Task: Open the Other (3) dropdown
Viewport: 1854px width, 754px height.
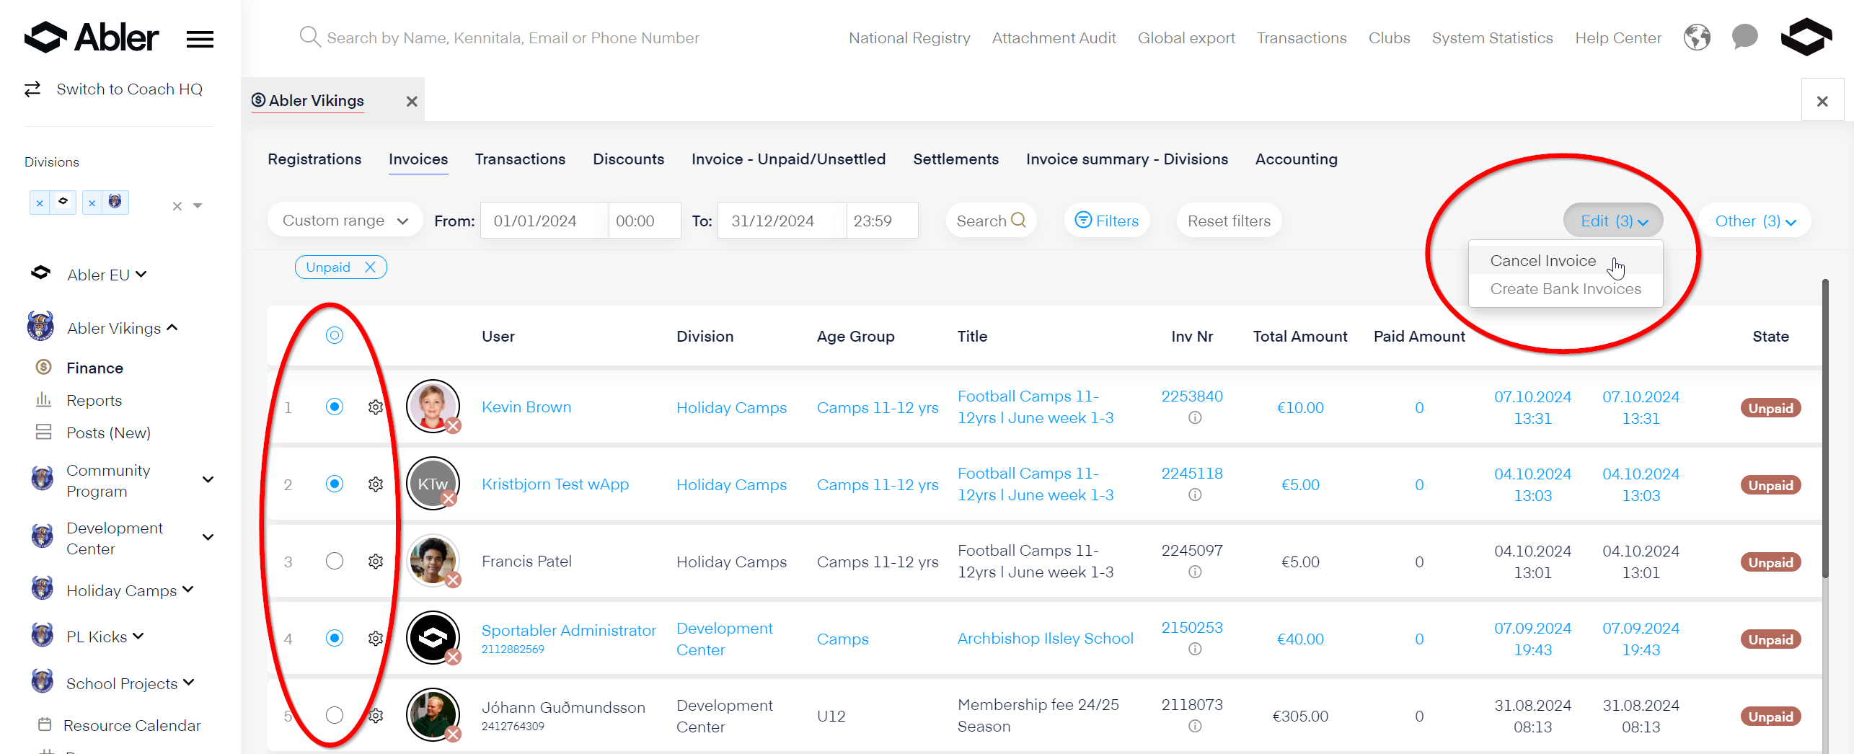Action: click(x=1754, y=221)
